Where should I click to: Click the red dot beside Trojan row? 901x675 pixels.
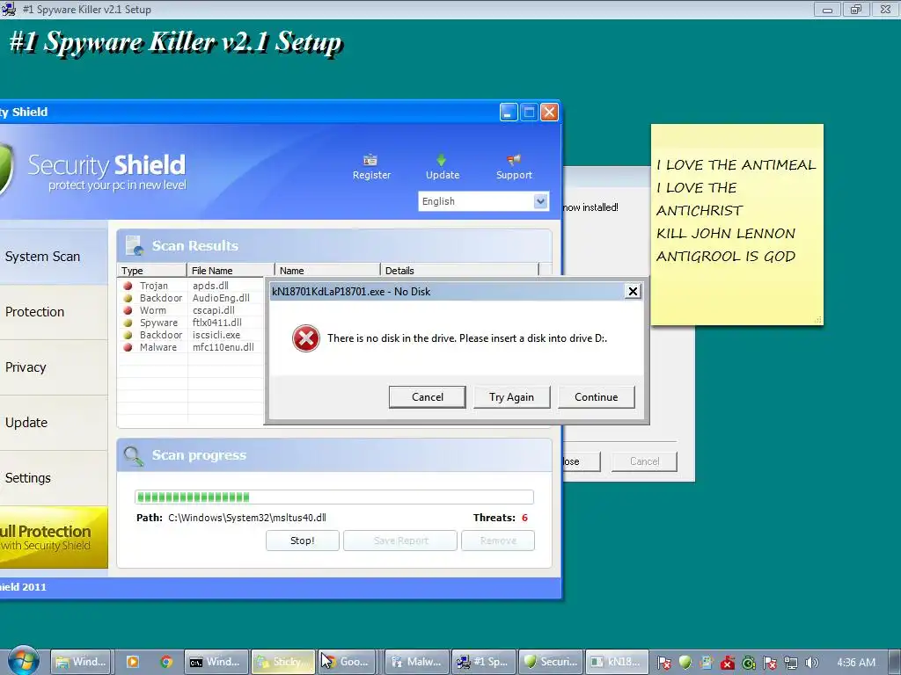(x=128, y=286)
